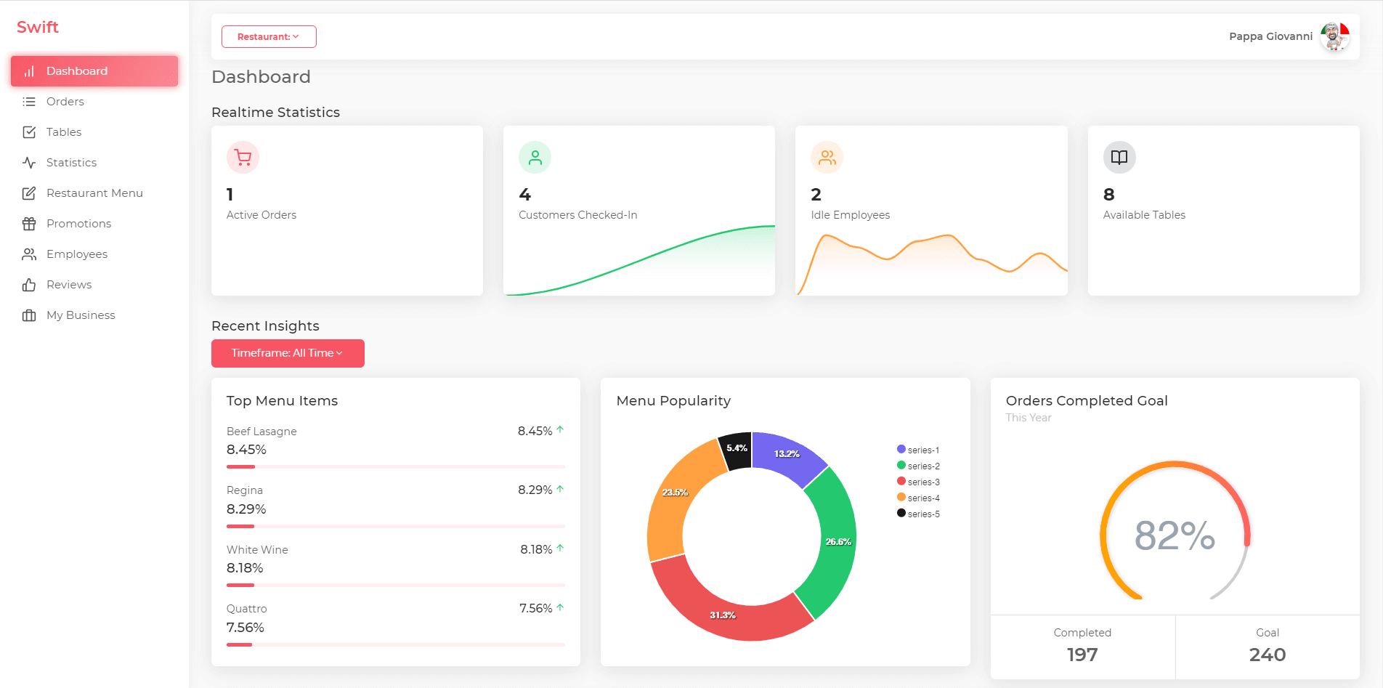Click the pulse icon beside Statistics
Image resolution: width=1383 pixels, height=688 pixels.
(29, 163)
